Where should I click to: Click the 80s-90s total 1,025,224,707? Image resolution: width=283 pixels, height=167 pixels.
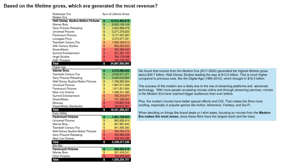(121, 159)
